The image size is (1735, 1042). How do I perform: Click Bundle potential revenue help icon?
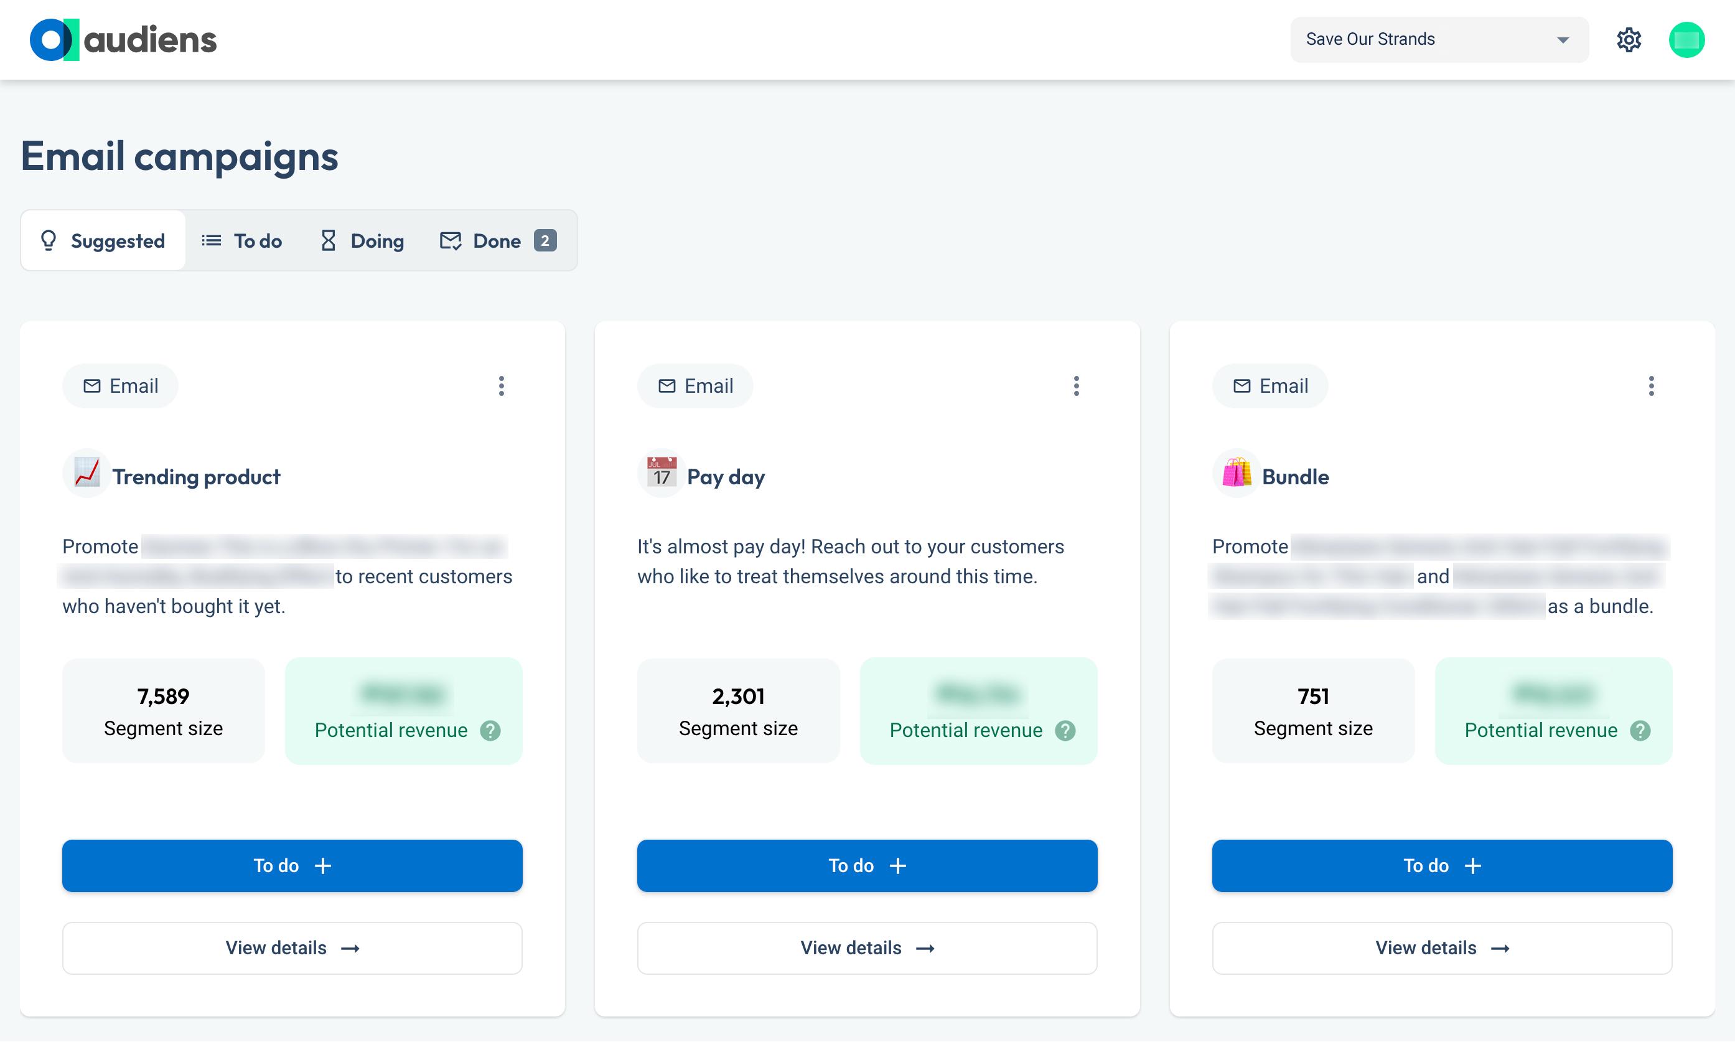point(1640,731)
